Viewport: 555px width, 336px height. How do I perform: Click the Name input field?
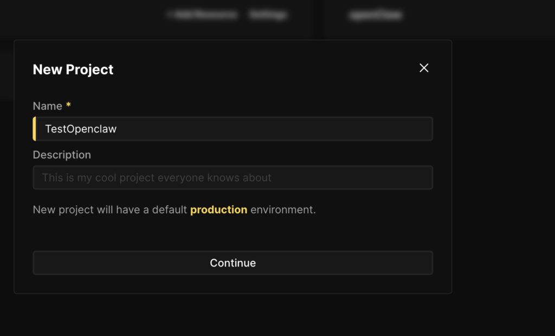[233, 129]
